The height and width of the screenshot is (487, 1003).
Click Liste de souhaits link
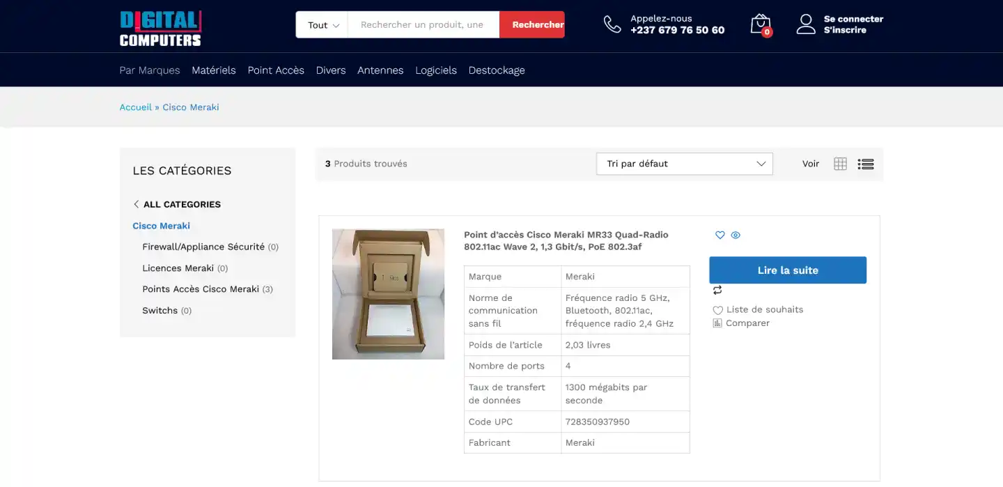pos(765,309)
